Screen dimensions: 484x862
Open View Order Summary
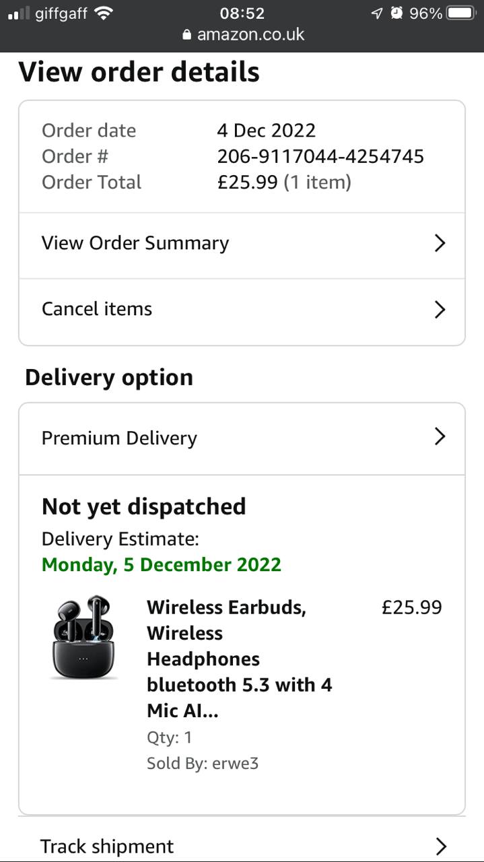(x=135, y=243)
